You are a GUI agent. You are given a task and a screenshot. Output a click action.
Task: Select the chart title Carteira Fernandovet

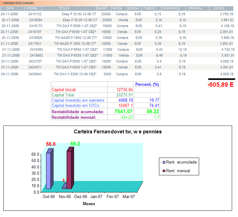(x=118, y=132)
